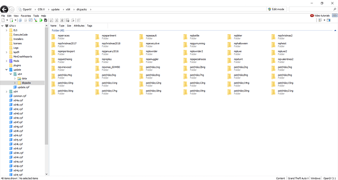Click the mpvinewood folder icon
The height and width of the screenshot is (180, 338).
point(53,68)
